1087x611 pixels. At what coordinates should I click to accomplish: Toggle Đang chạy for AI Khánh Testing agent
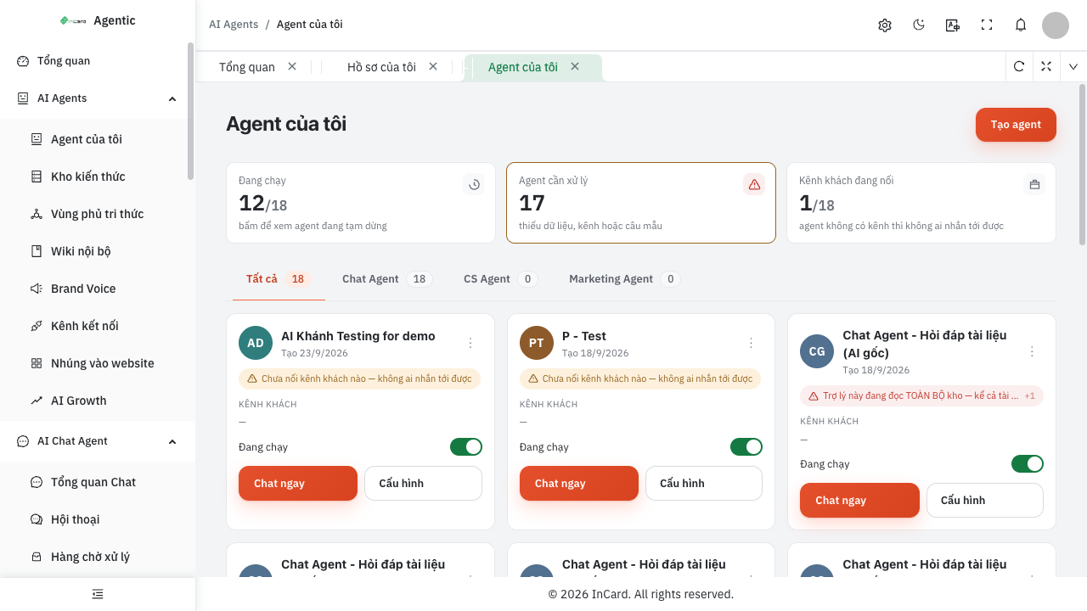(x=466, y=447)
